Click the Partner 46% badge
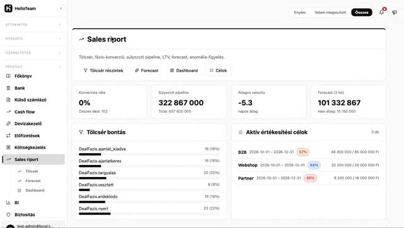Viewport: 404px width, 228px height. (310, 178)
